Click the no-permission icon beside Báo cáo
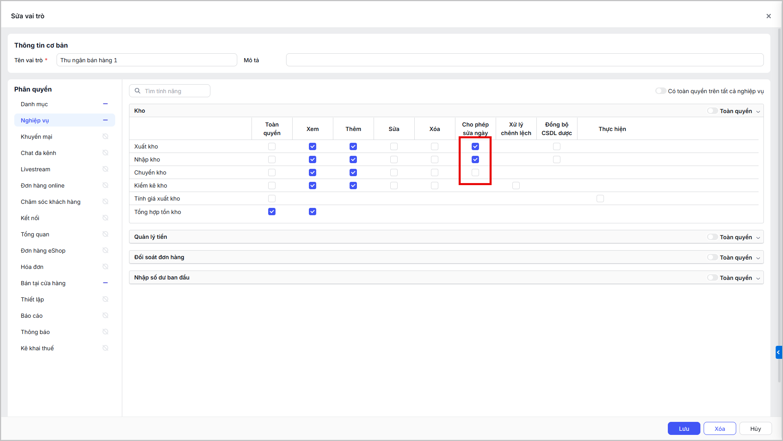The image size is (783, 441). tap(105, 316)
